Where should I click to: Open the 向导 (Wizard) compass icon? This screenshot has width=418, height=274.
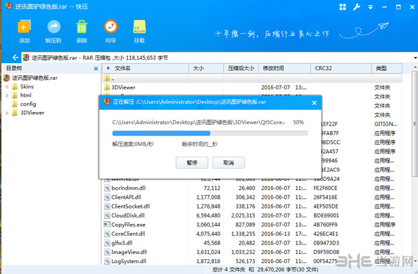pyautogui.click(x=111, y=26)
